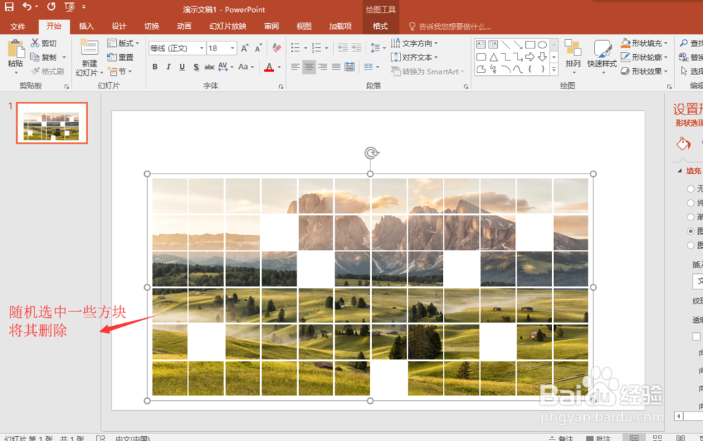The width and height of the screenshot is (703, 441).
Task: Decrease font size with small A icon
Action: (258, 48)
